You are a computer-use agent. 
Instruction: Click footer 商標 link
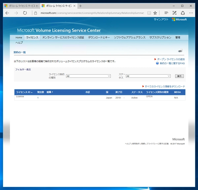(x=143, y=144)
